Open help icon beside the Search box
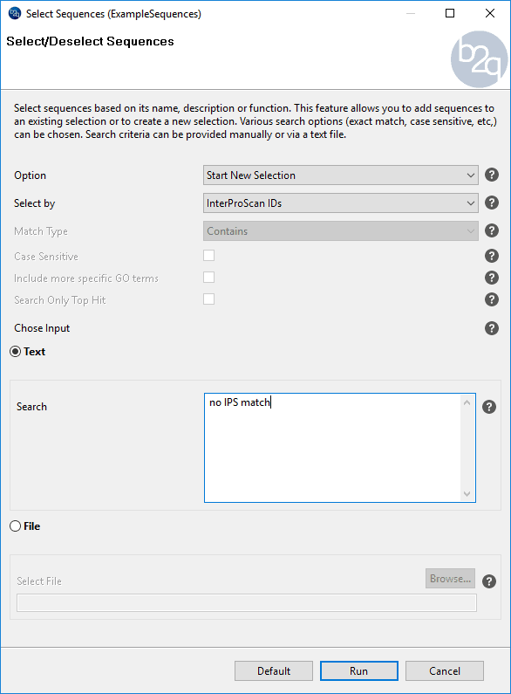This screenshot has height=694, width=511. click(x=489, y=407)
